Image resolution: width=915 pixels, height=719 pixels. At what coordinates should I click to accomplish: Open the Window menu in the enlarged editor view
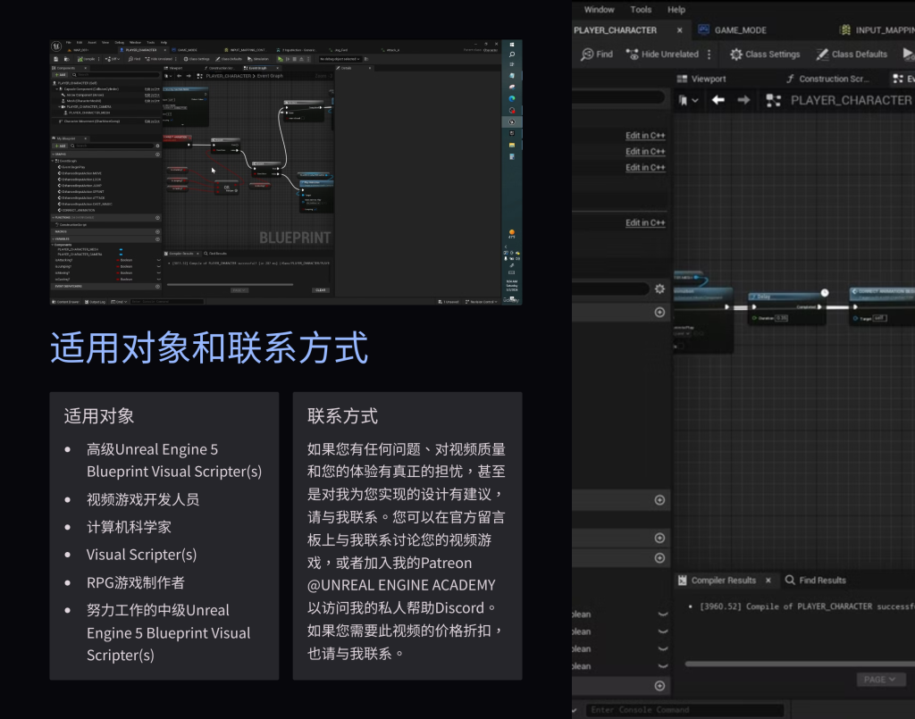[x=599, y=9]
